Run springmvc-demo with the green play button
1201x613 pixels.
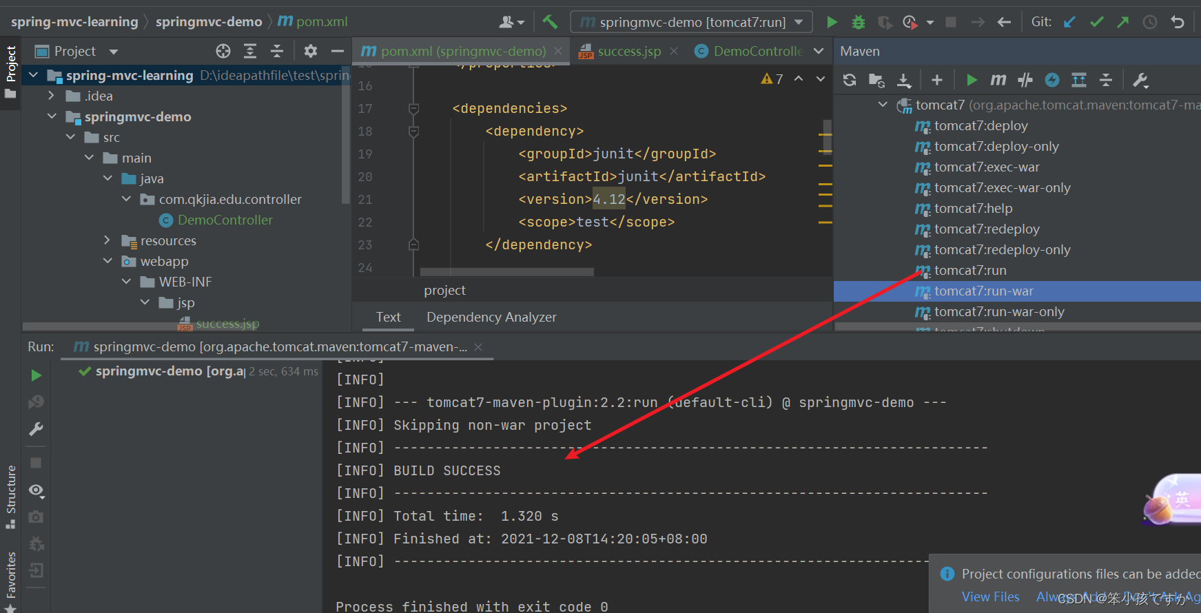(832, 22)
